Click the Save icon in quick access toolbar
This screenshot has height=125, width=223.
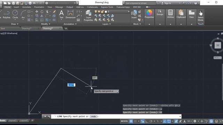point(14,3)
